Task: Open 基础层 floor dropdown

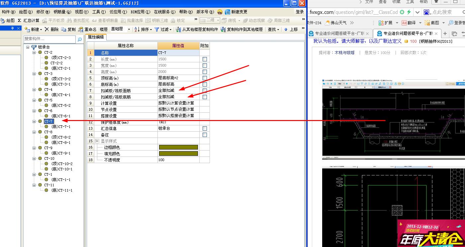Action: [129, 30]
